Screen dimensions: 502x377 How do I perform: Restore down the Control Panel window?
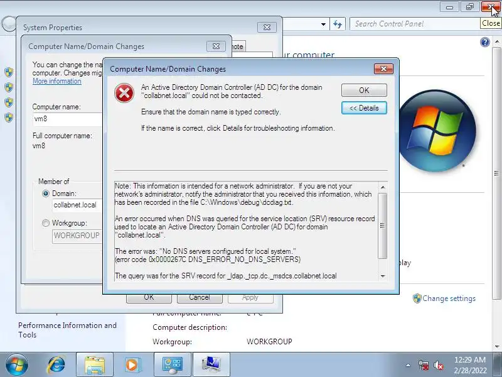469,7
